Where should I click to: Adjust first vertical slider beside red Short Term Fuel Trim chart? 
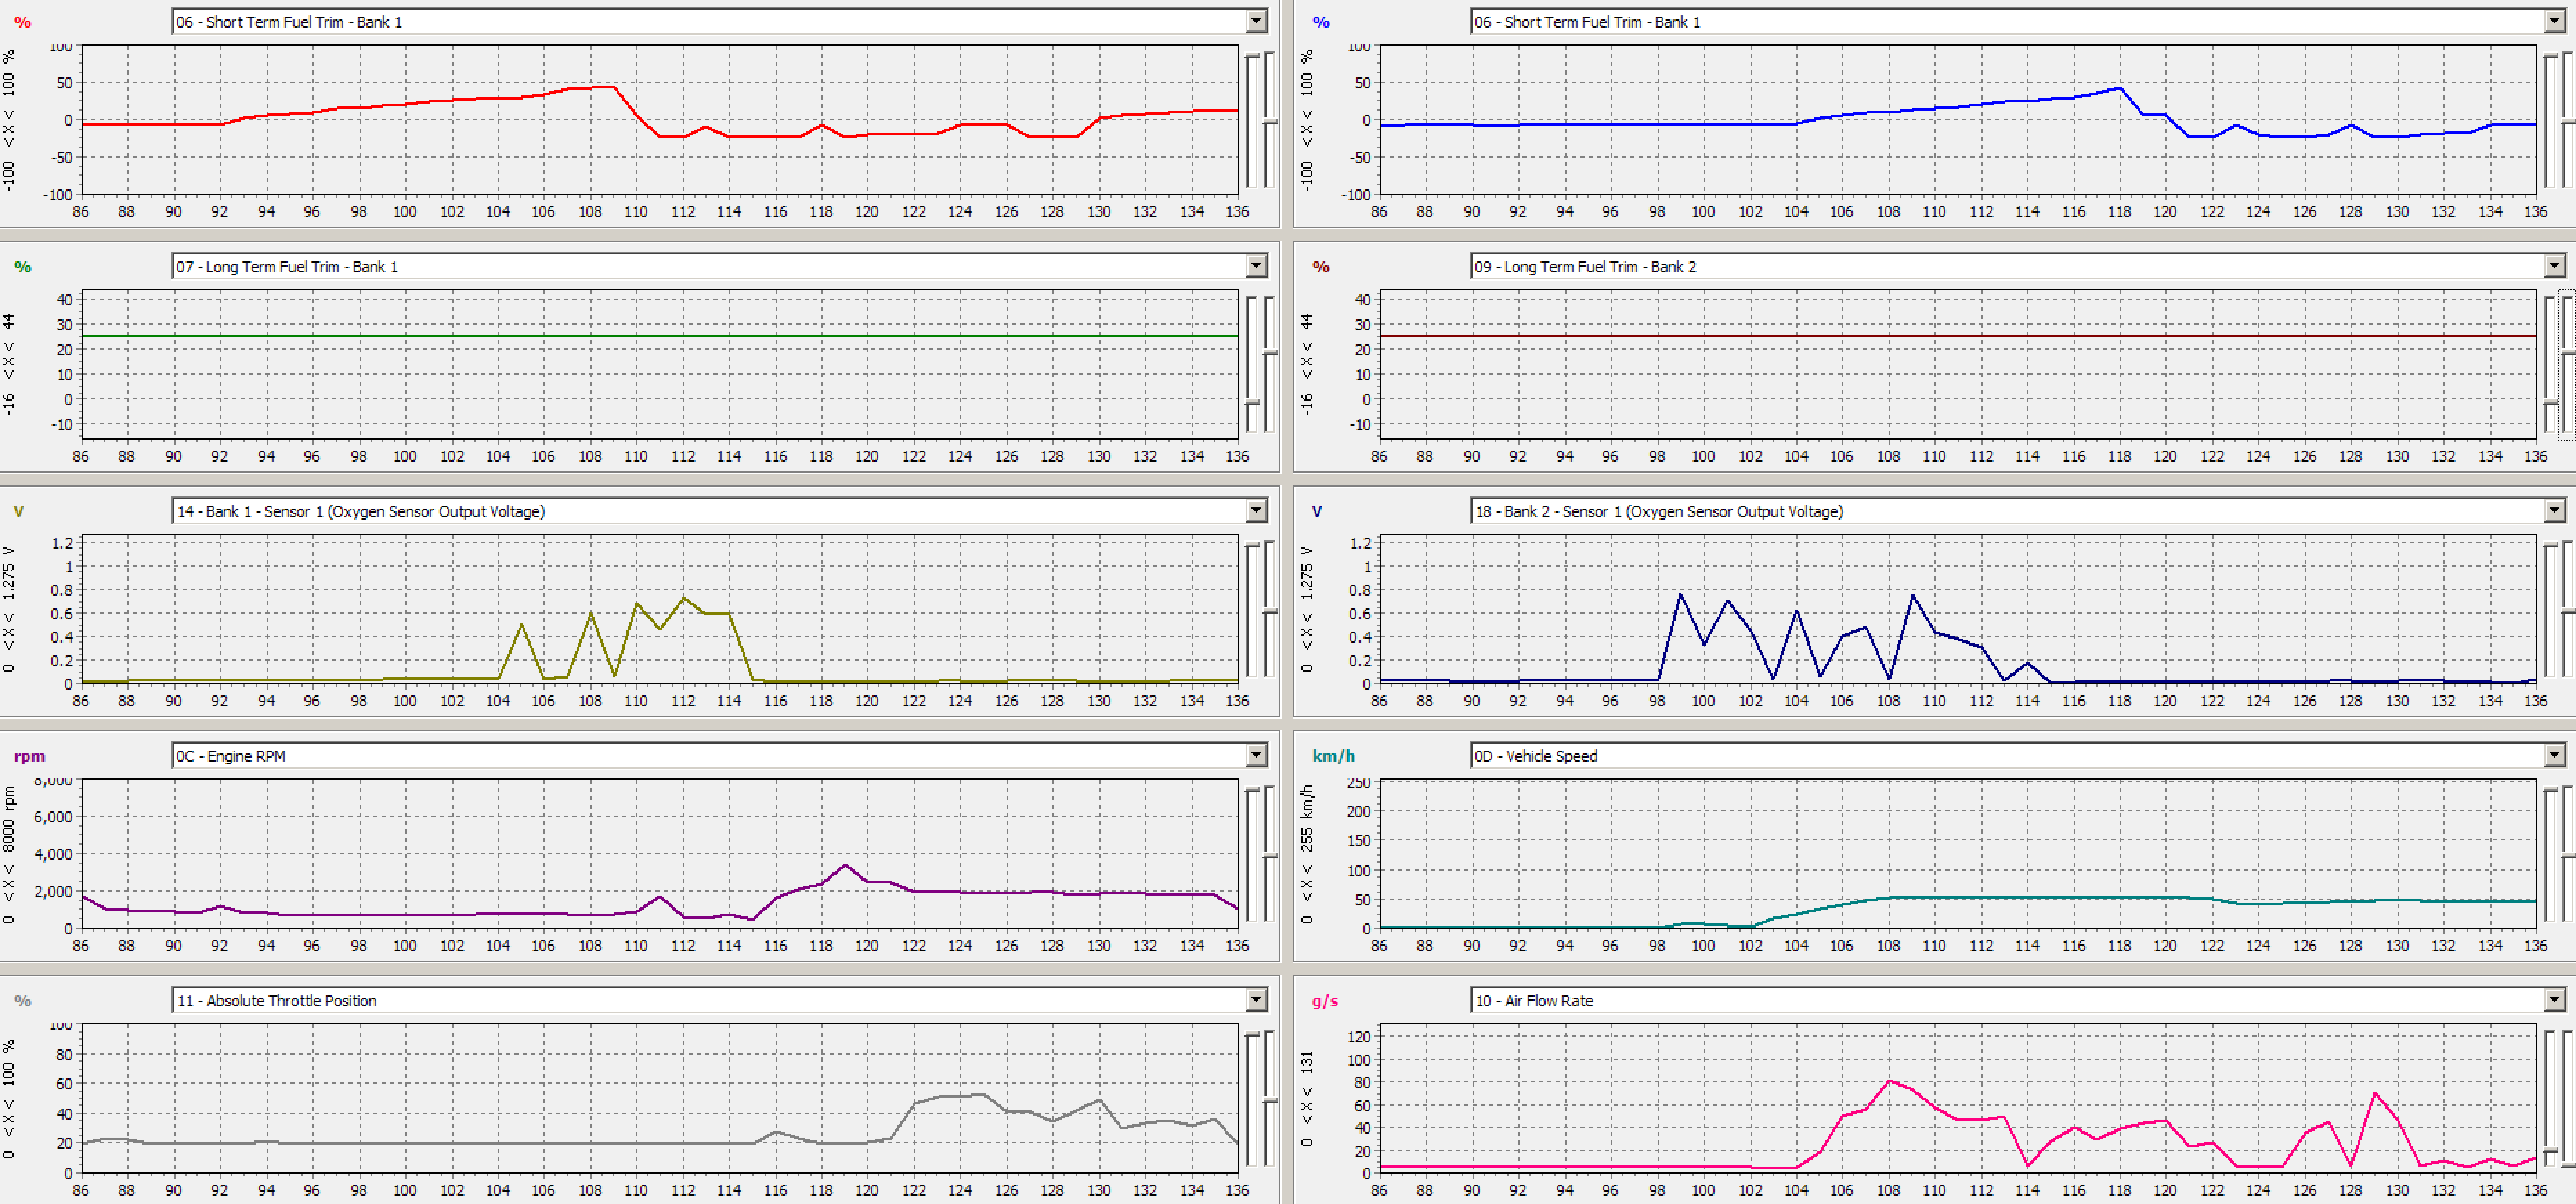click(1251, 120)
